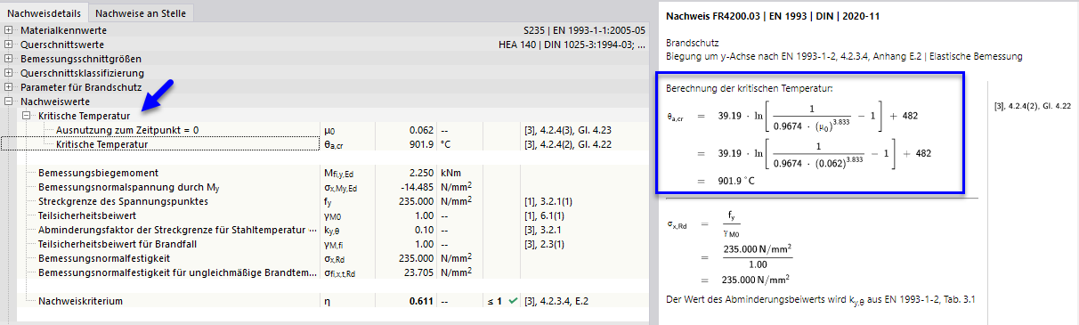Expand the Querschnittsklassifizierung section
Image resolution: width=1079 pixels, height=325 pixels.
(x=9, y=73)
